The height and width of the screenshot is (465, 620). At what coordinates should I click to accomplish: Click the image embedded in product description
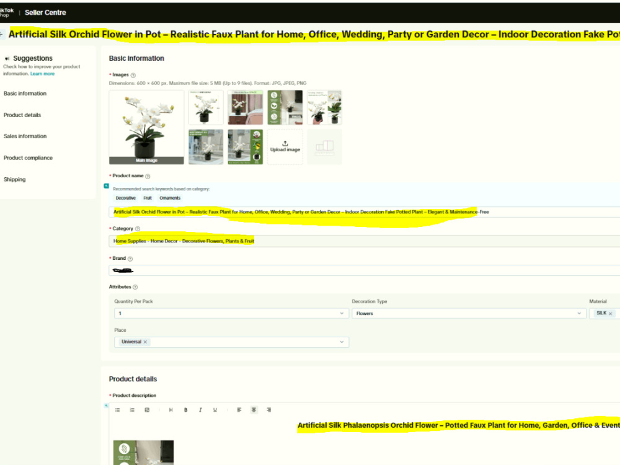click(x=144, y=453)
